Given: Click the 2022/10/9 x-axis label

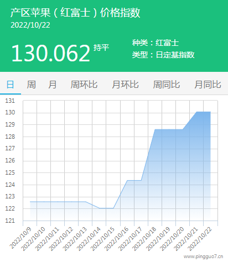Looking at the screenshot, I should coord(20,238).
